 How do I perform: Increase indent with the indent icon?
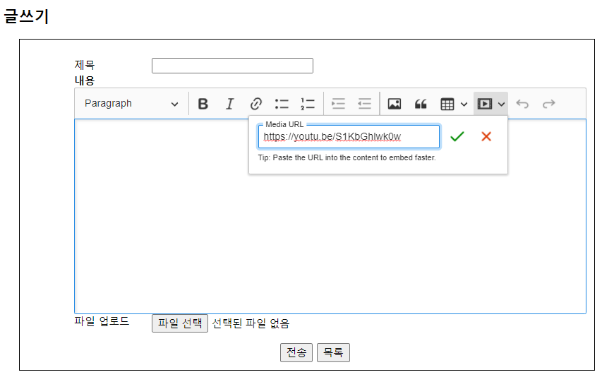(x=338, y=104)
